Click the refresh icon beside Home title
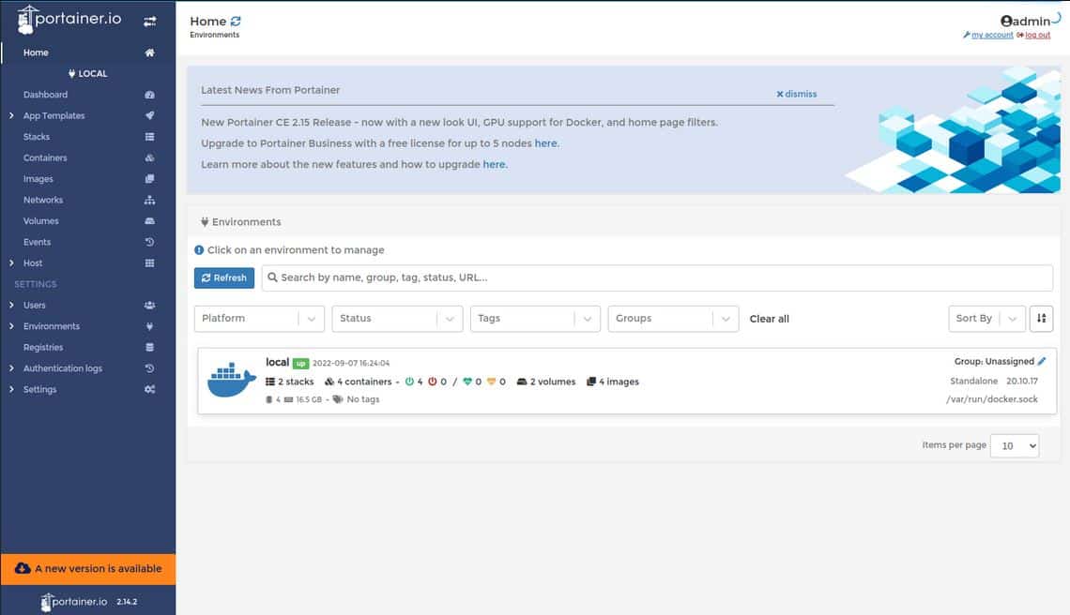This screenshot has height=615, width=1070. click(236, 22)
